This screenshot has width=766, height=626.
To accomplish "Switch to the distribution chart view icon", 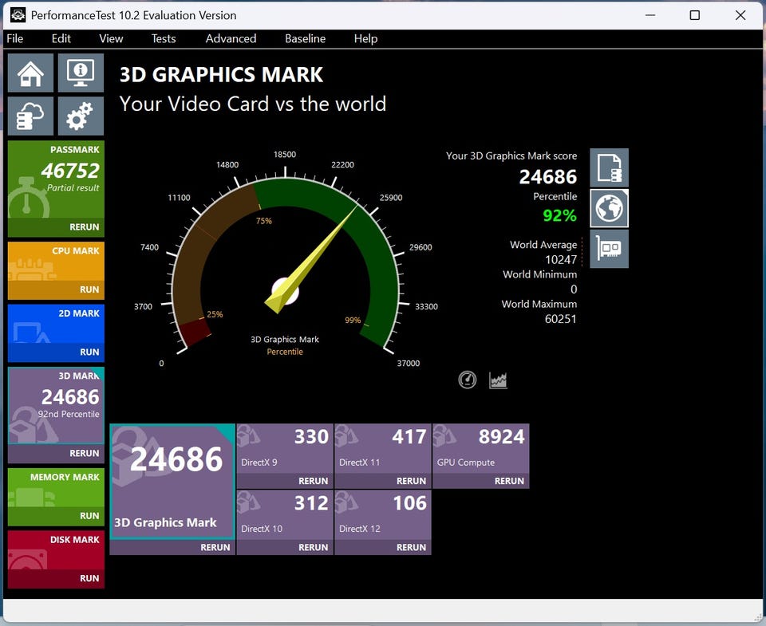I will tap(498, 380).
